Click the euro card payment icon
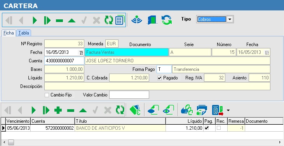Image resolution: width=284 pixels, height=146 pixels. pos(135,110)
